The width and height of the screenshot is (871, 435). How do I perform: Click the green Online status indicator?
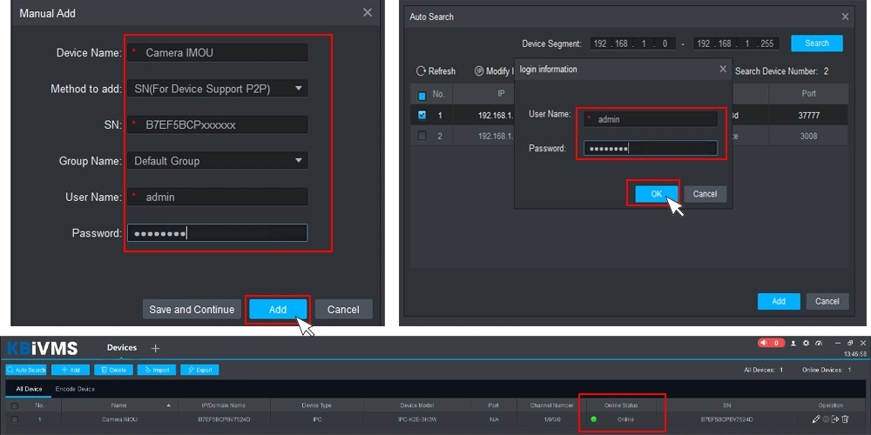point(594,419)
